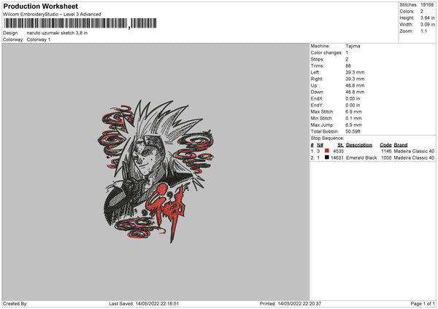Click stitch count 4535 in stop row 1

click(x=338, y=151)
